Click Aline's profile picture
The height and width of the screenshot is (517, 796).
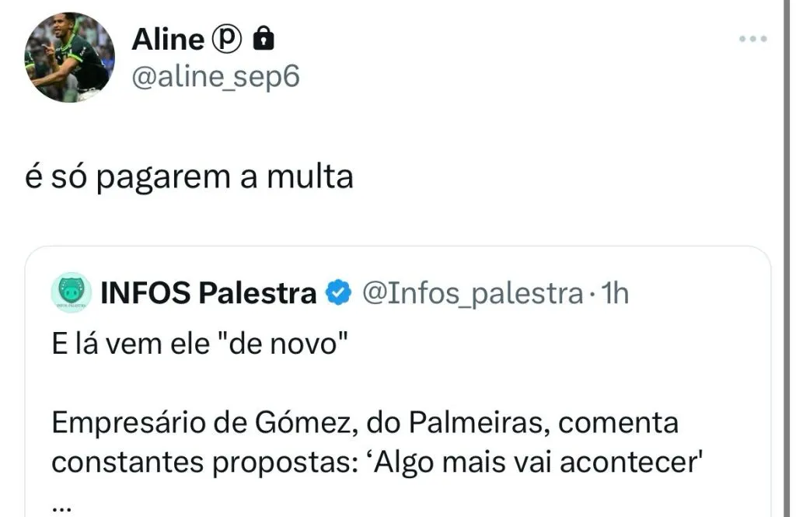[x=69, y=58]
